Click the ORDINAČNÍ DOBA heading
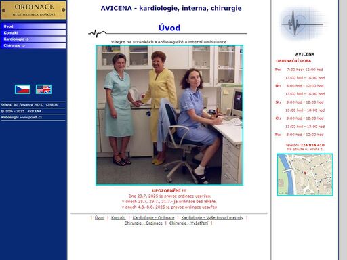The height and width of the screenshot is (260, 347). coord(293,61)
